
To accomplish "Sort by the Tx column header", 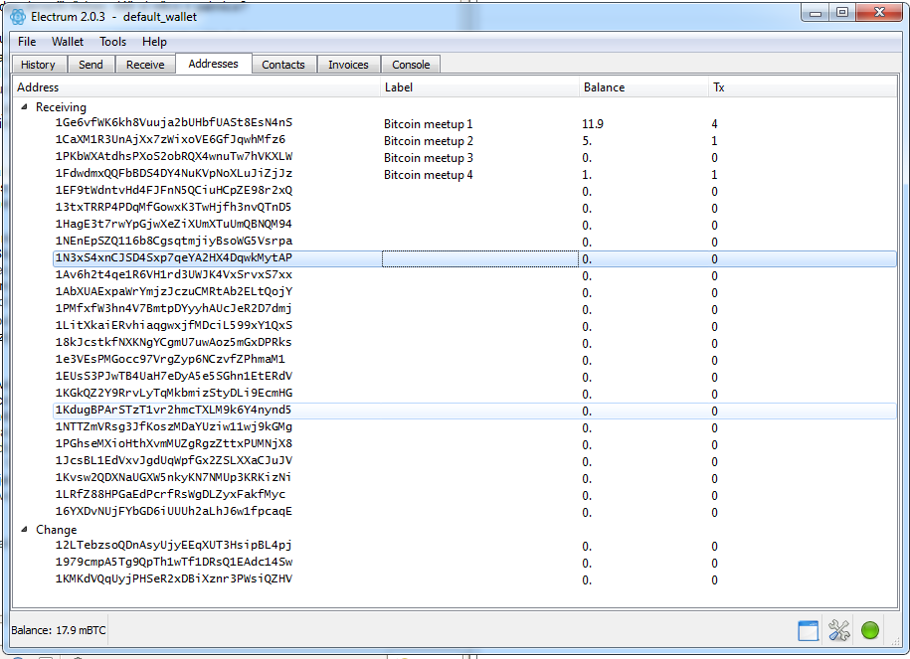I will [803, 87].
